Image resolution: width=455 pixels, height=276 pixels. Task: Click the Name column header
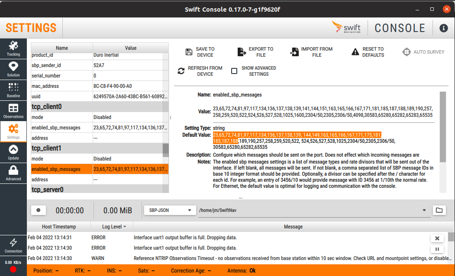(x=62, y=48)
